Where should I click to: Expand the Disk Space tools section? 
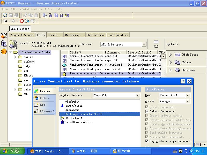(171, 55)
